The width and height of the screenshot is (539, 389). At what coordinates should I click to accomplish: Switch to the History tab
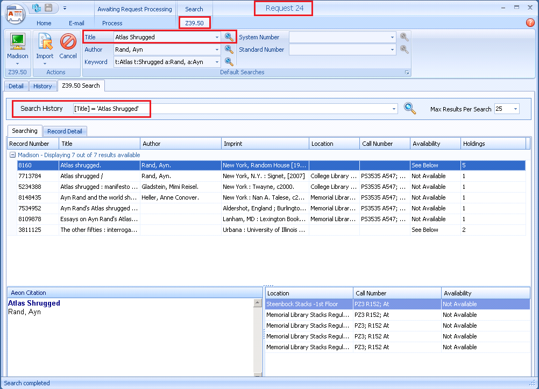42,86
